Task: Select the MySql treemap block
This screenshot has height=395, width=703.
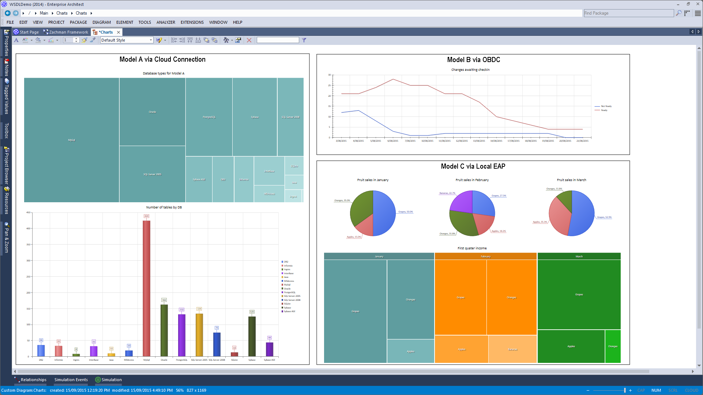Action: tap(72, 140)
